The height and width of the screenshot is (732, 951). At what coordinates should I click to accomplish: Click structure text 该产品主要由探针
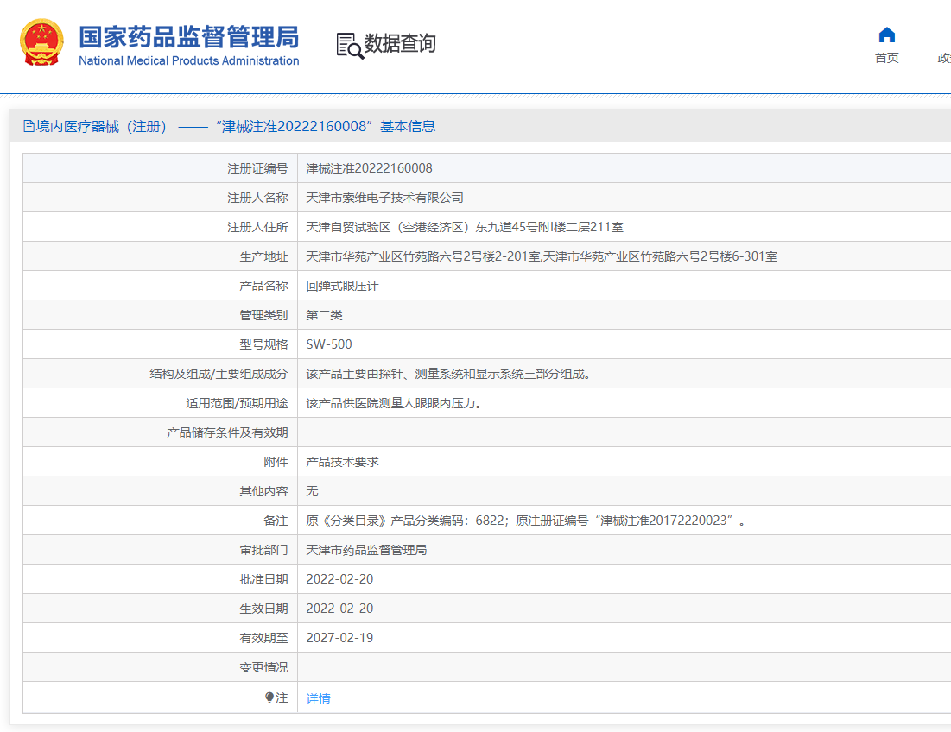tap(448, 374)
